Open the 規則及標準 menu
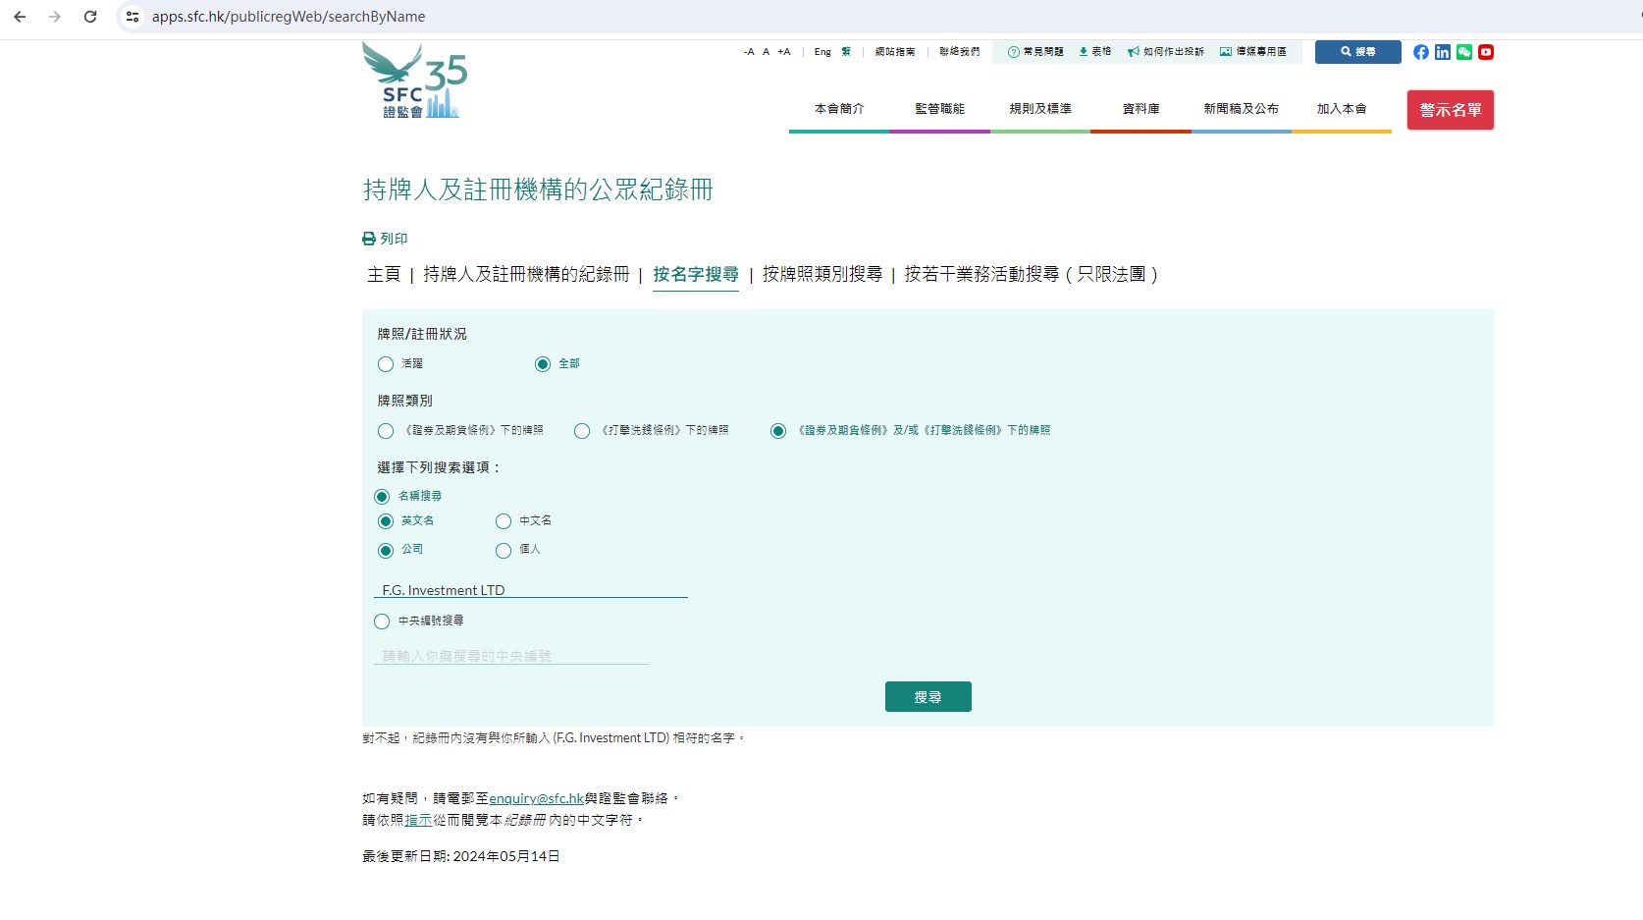Screen dimensions: 1643x920 coord(1040,109)
